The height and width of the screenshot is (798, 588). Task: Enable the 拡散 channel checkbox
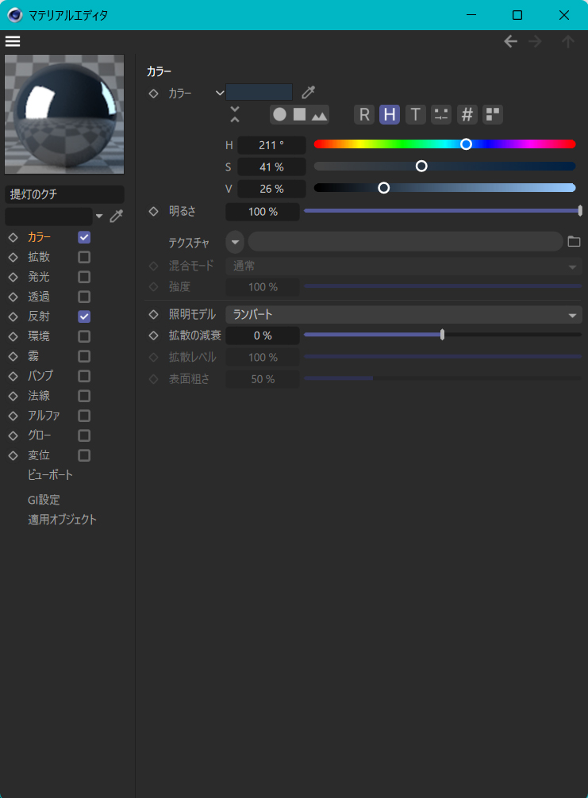[x=84, y=257]
